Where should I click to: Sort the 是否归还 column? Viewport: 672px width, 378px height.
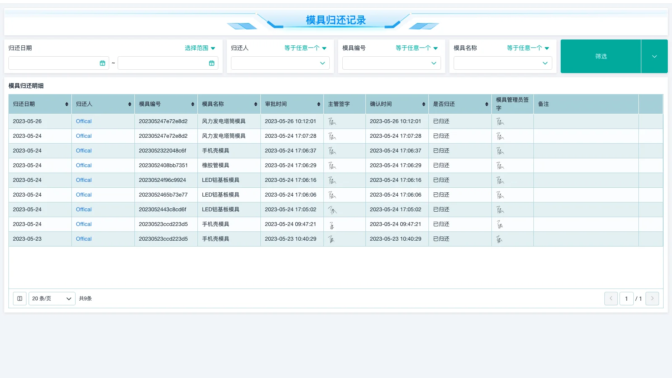[x=485, y=104]
